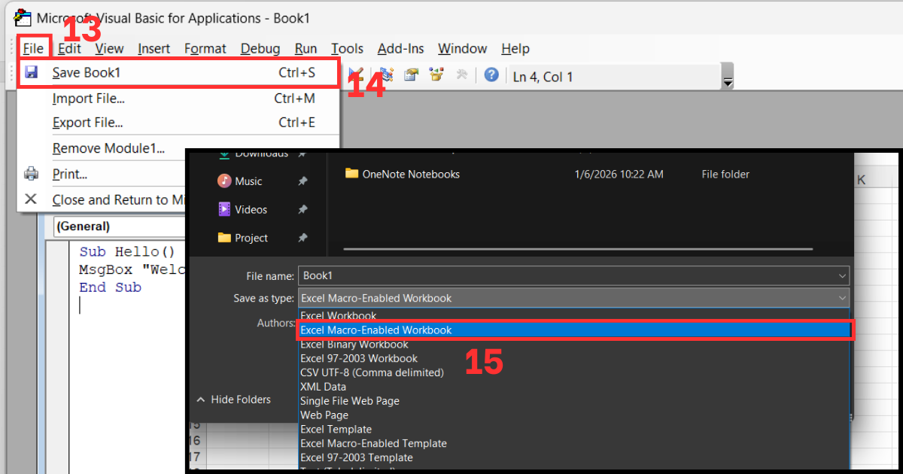Open the Object Browser toolbar icon
903x474 pixels.
[x=436, y=75]
